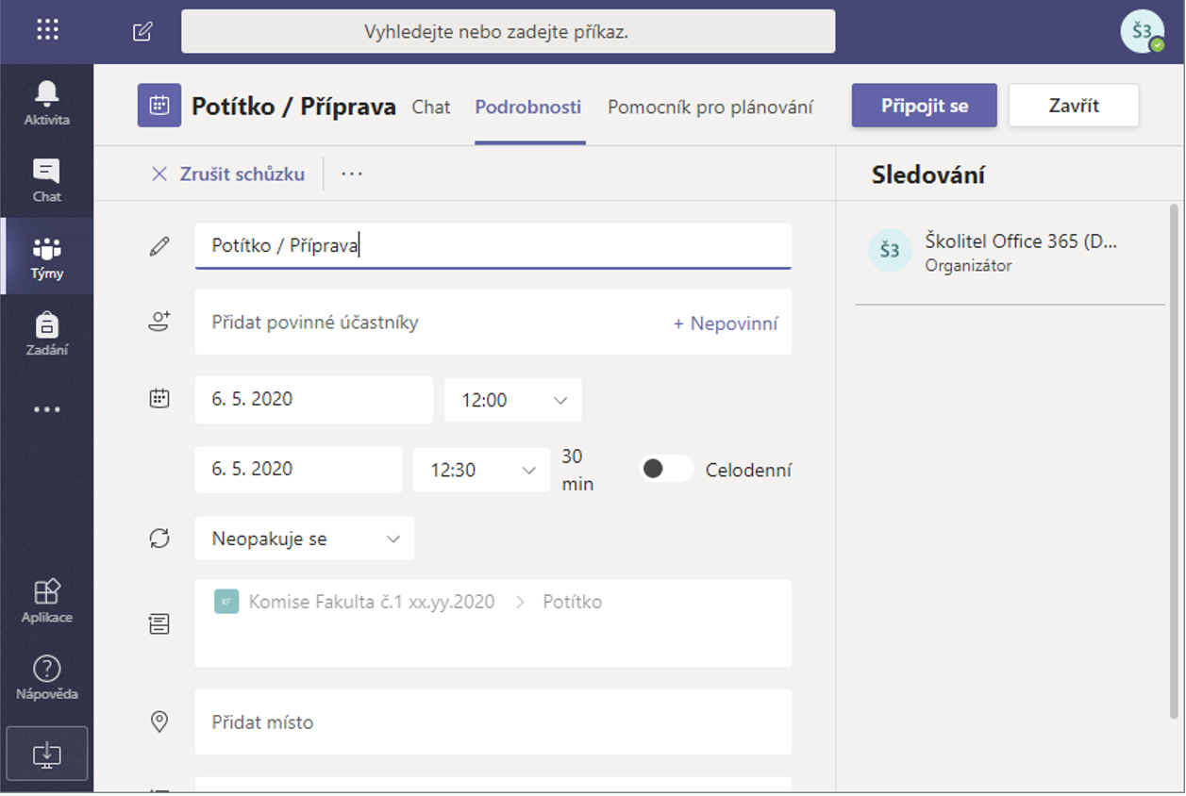The width and height of the screenshot is (1186, 796).
Task: Click the meeting title field Potítko / Příprava
Action: tap(493, 246)
